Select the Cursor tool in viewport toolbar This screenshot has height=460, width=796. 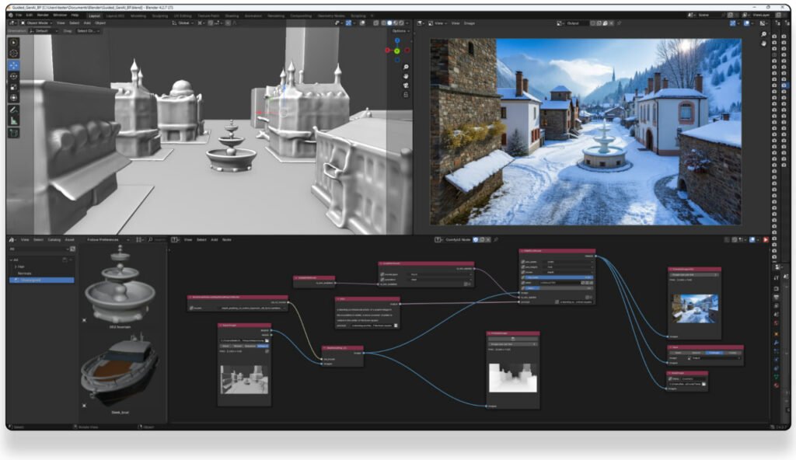14,53
